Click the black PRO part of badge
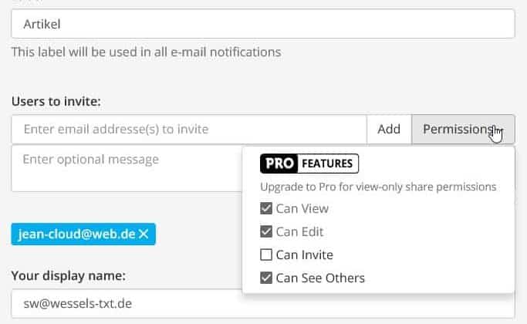 279,164
